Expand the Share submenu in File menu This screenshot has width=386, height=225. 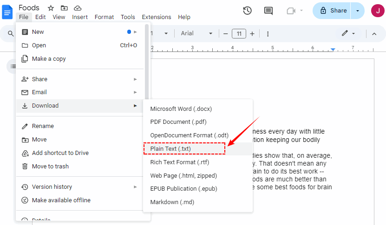80,79
